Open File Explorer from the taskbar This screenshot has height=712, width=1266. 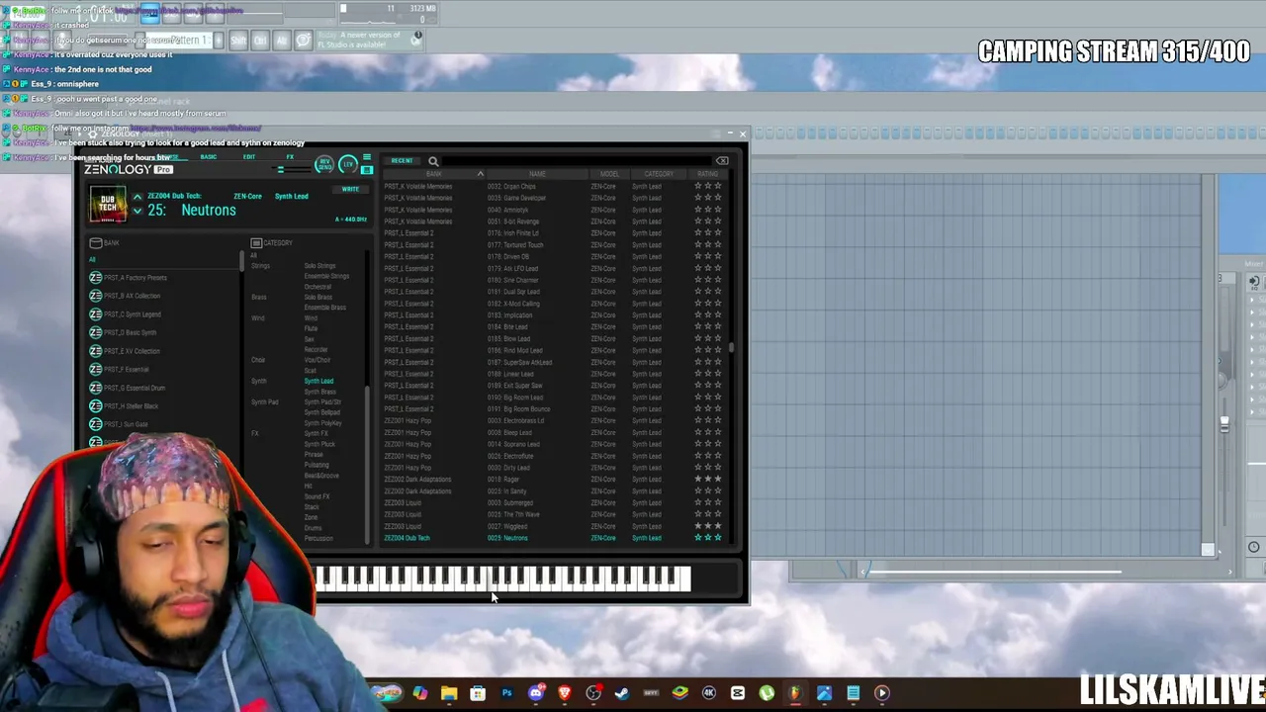(x=449, y=693)
